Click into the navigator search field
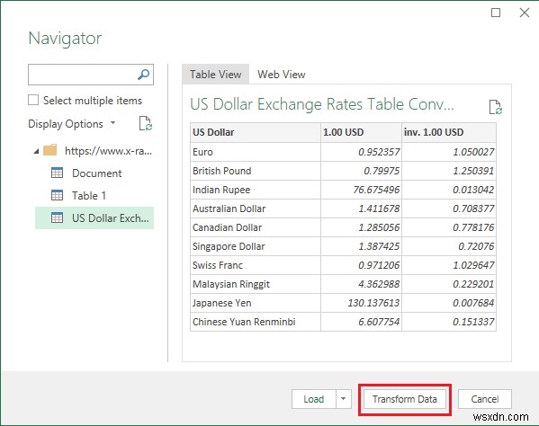Viewport: 539px width, 426px height. [83, 75]
